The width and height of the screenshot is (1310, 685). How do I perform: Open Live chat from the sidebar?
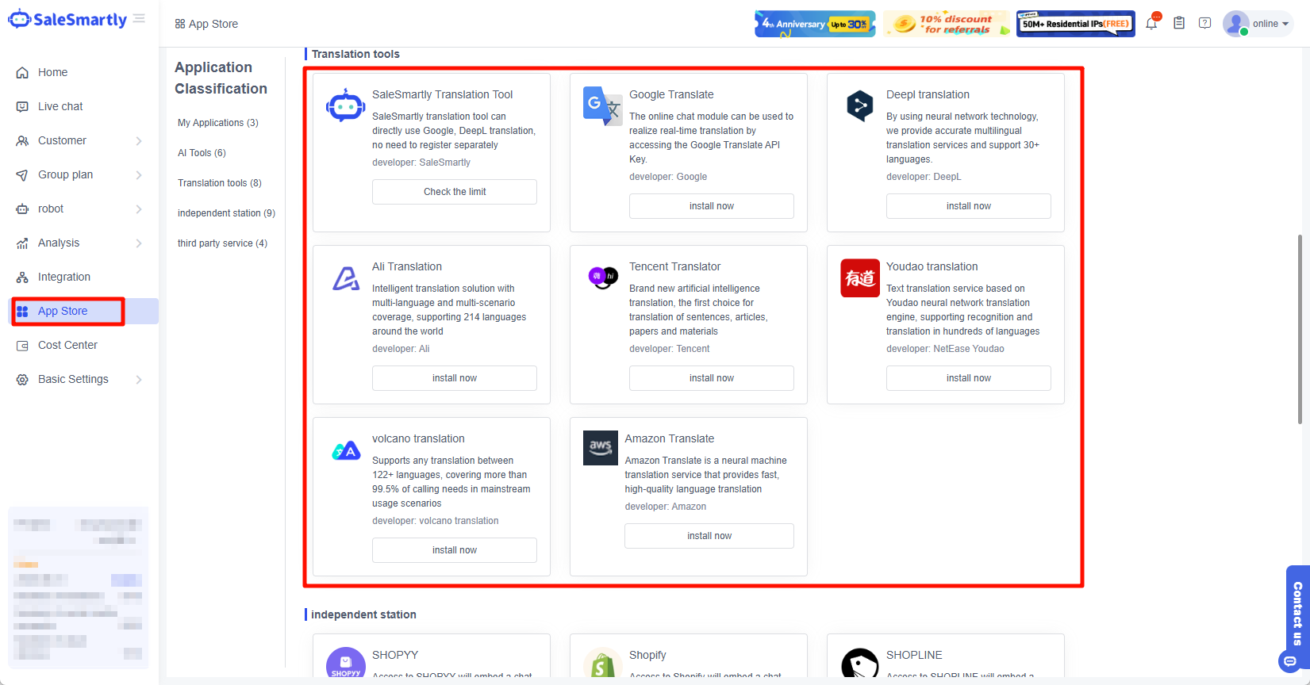(60, 106)
